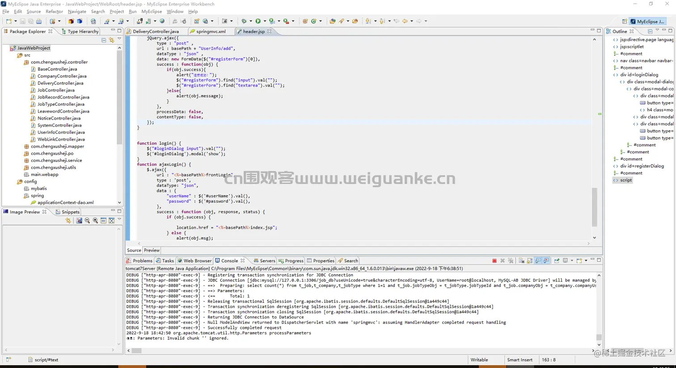
Task: Click Zoom Out in Image Preview
Action: 87,220
